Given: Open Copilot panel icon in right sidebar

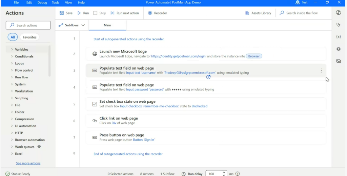Looking at the screenshot, I should click(339, 12).
